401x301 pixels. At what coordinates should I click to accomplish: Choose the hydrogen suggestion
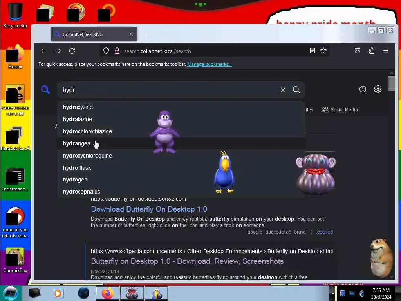(x=181, y=180)
